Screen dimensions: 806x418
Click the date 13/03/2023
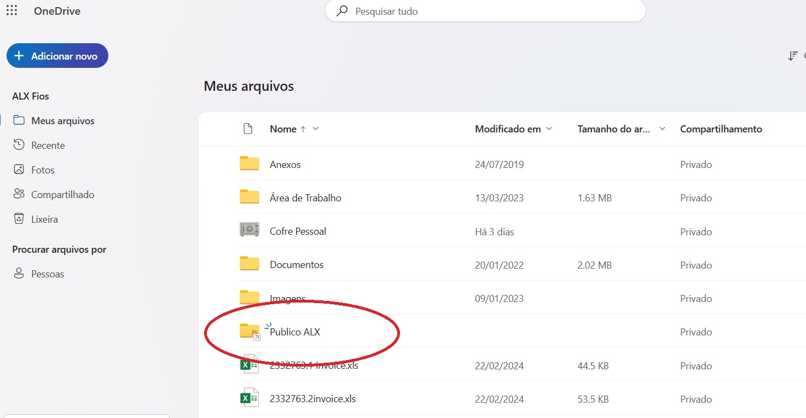pyautogui.click(x=499, y=198)
